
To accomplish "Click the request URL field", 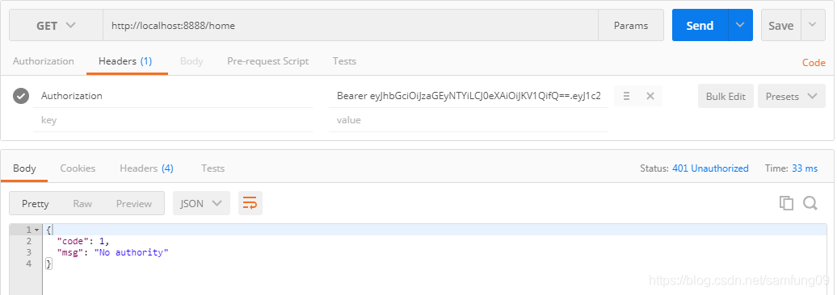I will pos(350,25).
